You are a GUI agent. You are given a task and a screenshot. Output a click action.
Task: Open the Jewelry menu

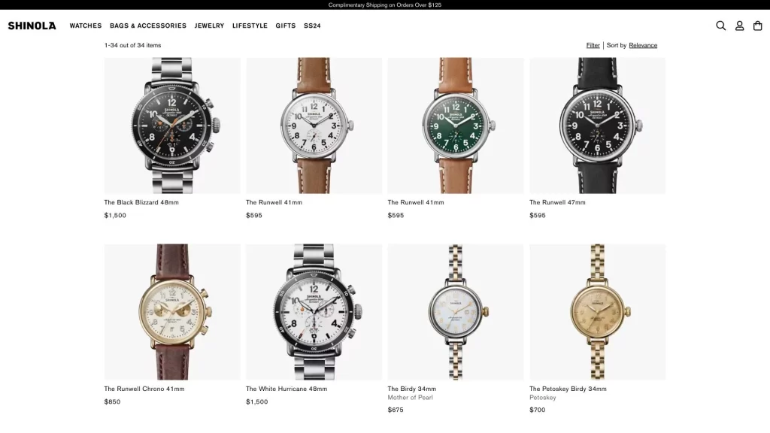pyautogui.click(x=209, y=26)
